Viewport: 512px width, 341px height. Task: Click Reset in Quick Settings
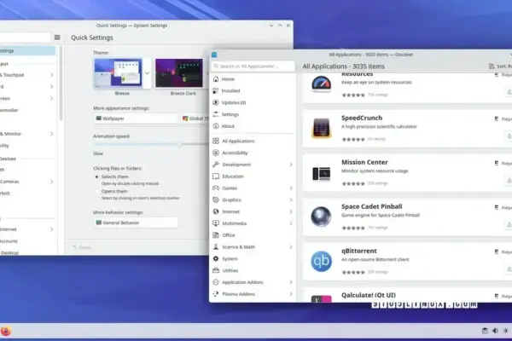(x=82, y=247)
